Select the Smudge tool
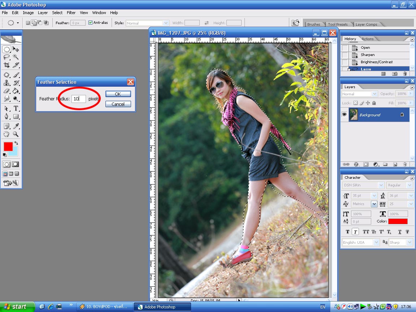Image resolution: width=416 pixels, height=312 pixels. [x=6, y=99]
